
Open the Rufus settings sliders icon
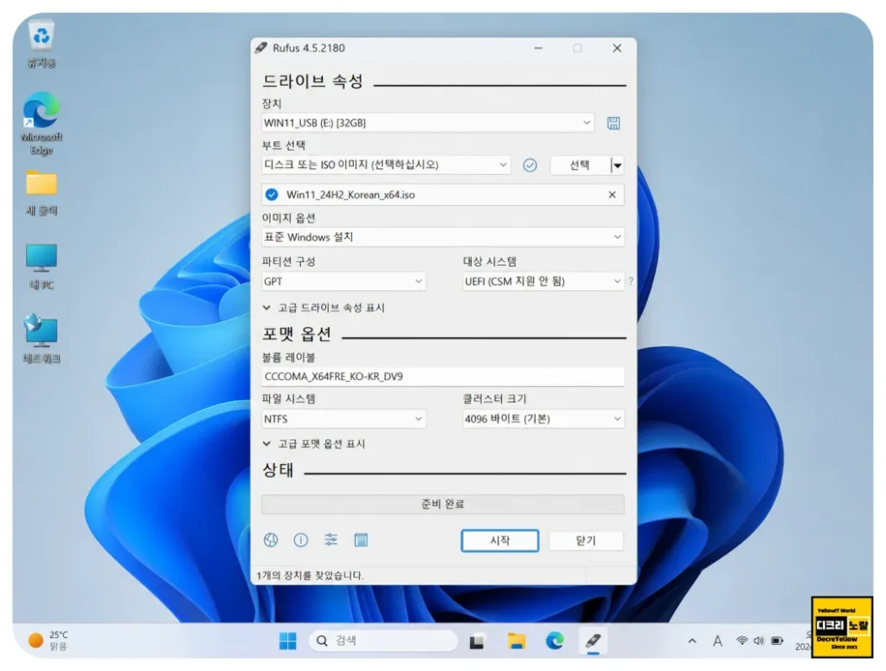pyautogui.click(x=331, y=540)
